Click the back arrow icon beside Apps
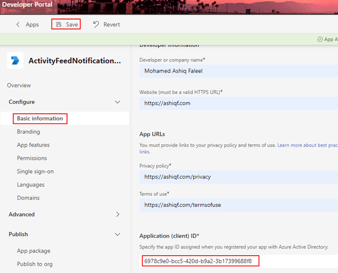The height and width of the screenshot is (273, 338). (18, 25)
